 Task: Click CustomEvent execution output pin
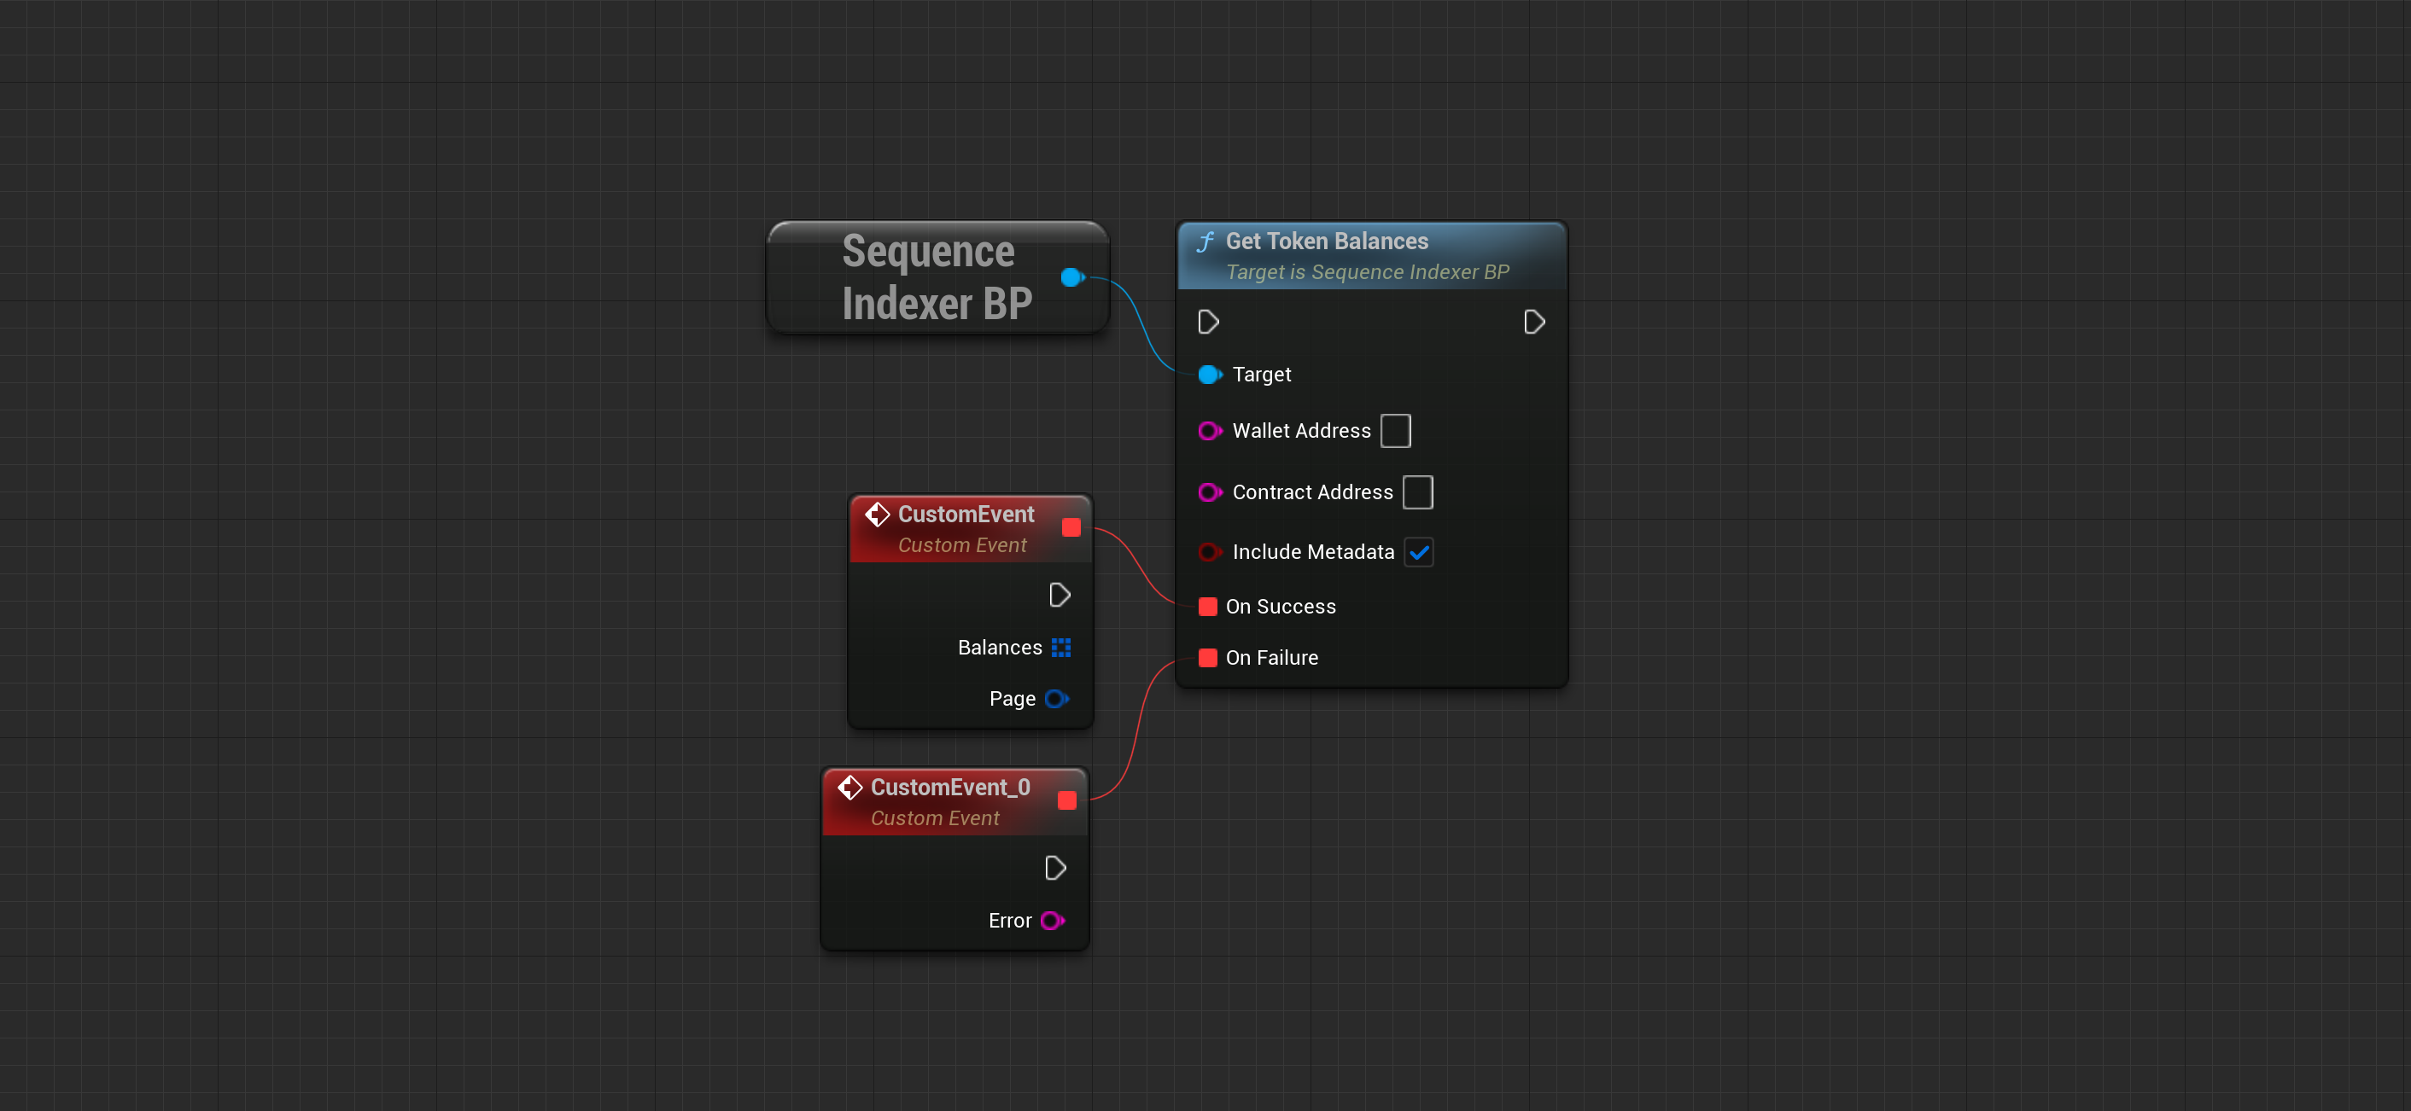[1059, 596]
